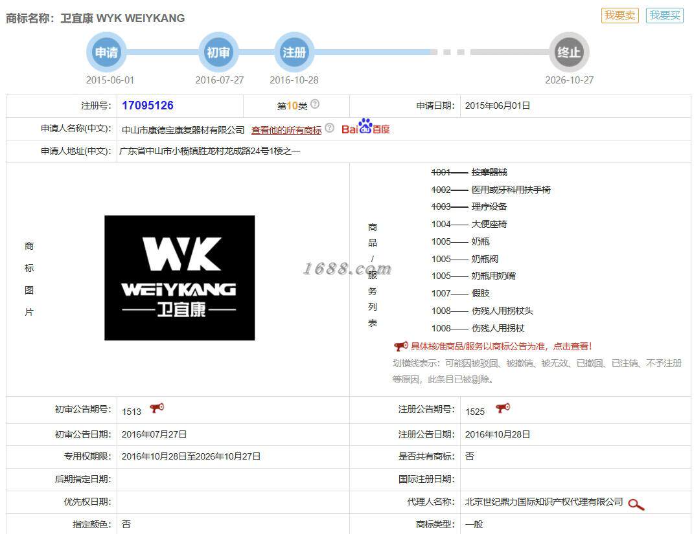Click the 我要买 buy button
The height and width of the screenshot is (534, 694).
[x=664, y=16]
